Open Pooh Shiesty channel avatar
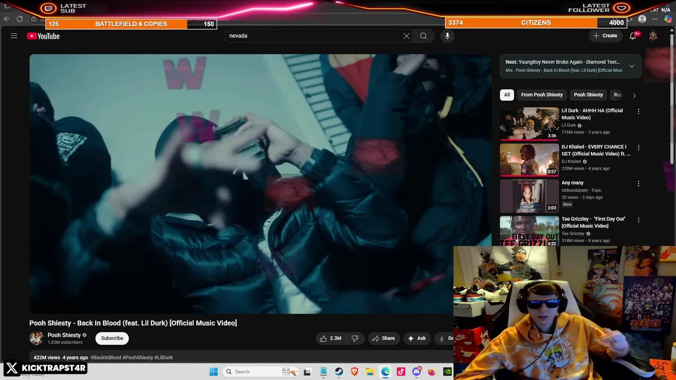The width and height of the screenshot is (676, 380). pos(36,338)
